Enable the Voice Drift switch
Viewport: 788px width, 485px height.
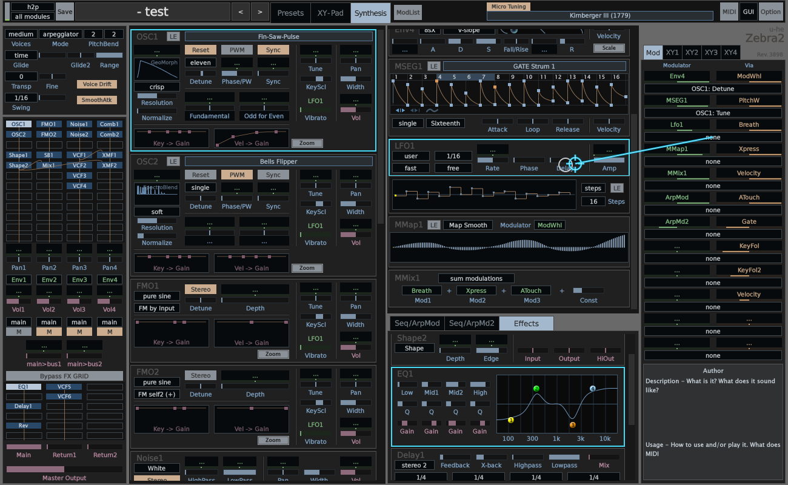pyautogui.click(x=97, y=84)
